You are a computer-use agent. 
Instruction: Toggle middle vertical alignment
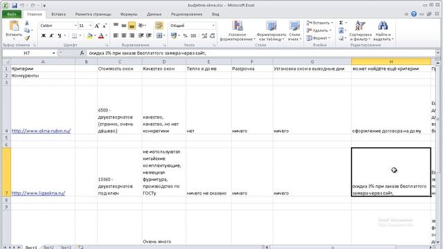[x=124, y=26]
